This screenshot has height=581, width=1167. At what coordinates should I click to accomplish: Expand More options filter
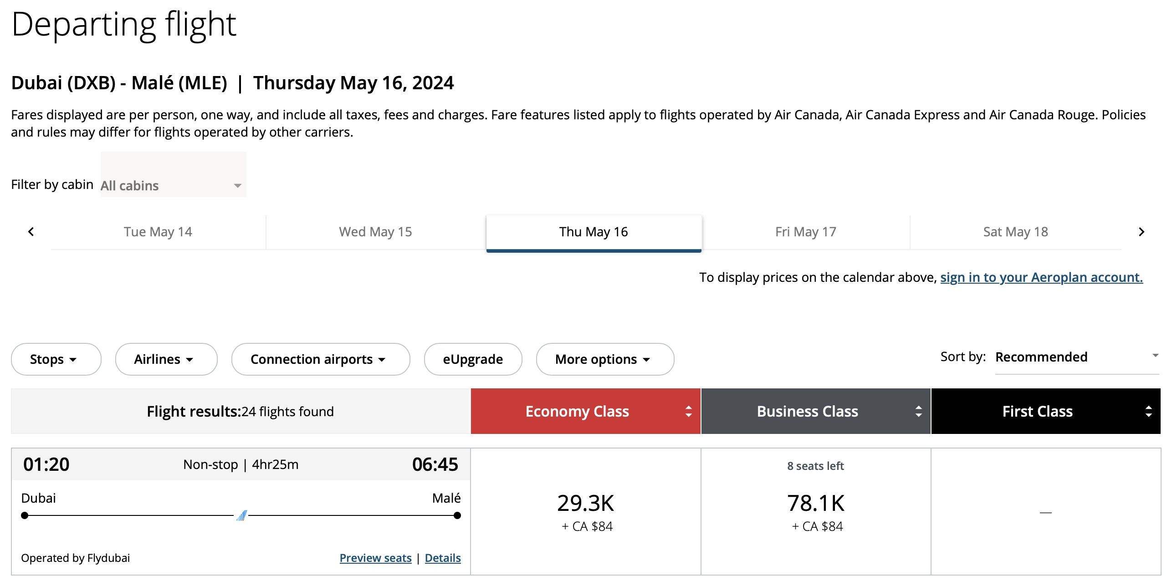[605, 359]
